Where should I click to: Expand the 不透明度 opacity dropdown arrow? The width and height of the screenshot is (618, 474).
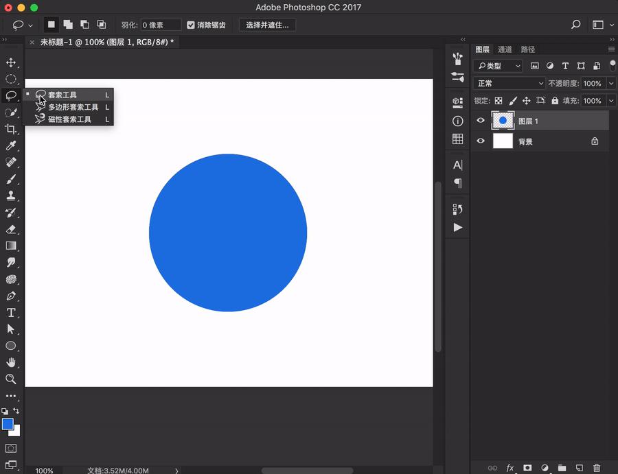point(610,83)
